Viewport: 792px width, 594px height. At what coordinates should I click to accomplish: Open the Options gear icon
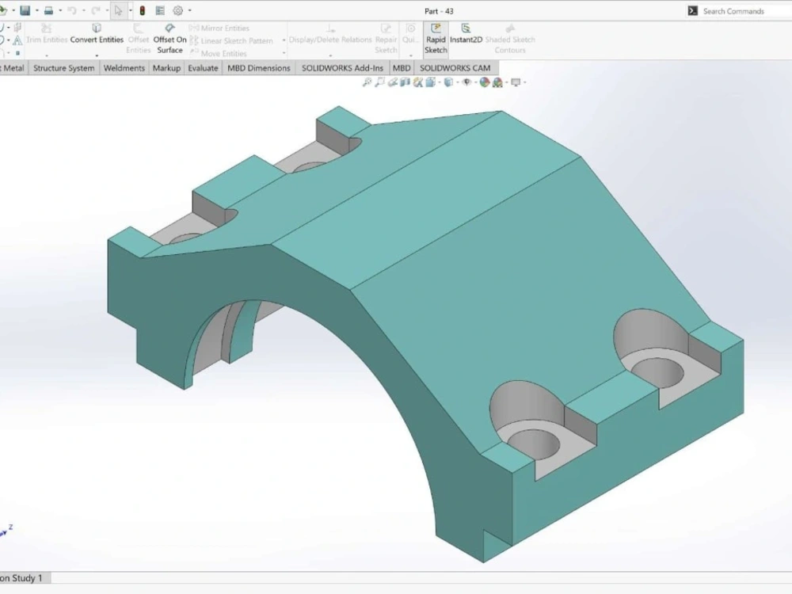coord(177,10)
